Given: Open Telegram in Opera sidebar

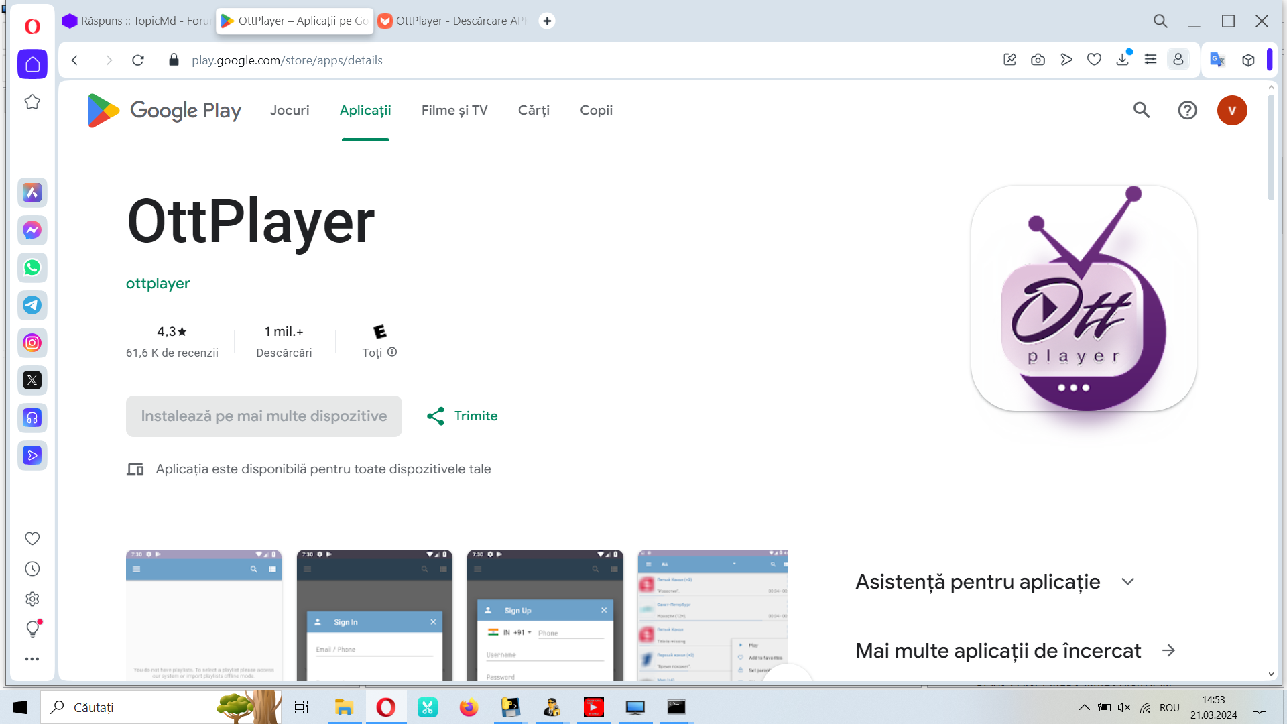Looking at the screenshot, I should [32, 306].
